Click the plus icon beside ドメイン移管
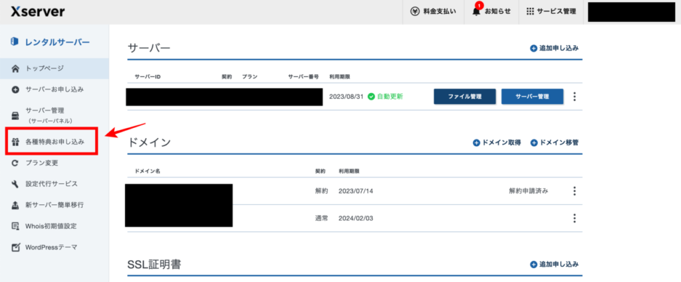The height and width of the screenshot is (282, 681). pos(534,143)
